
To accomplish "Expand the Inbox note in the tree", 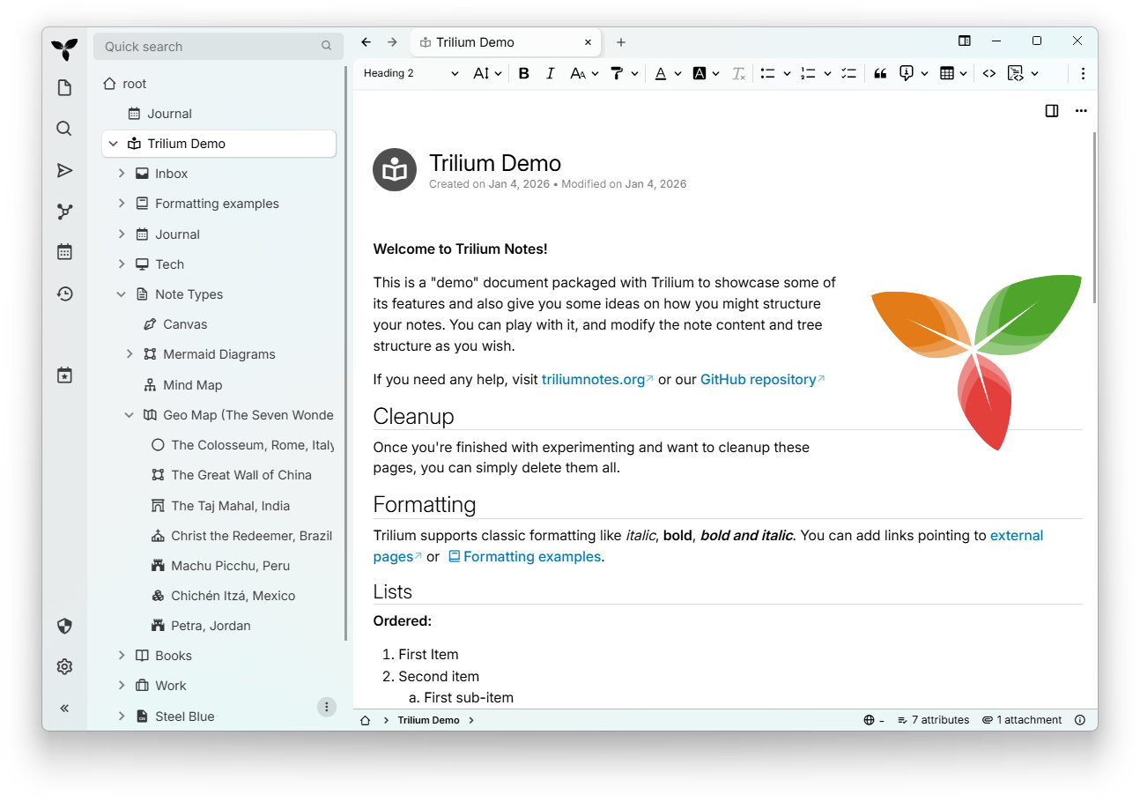I will pyautogui.click(x=122, y=173).
